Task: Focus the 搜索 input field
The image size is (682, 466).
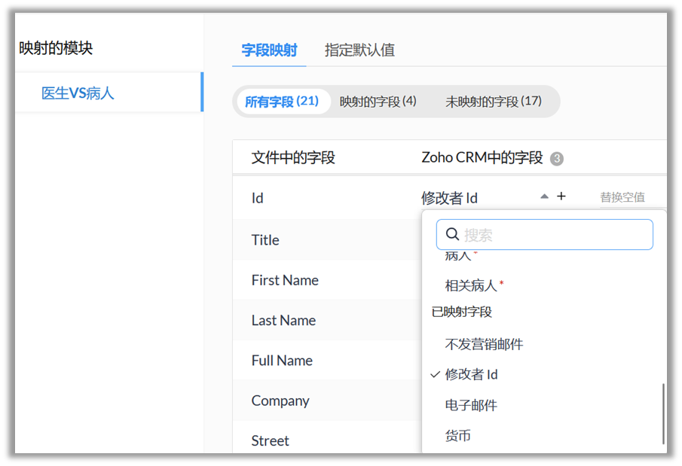Action: [554, 235]
